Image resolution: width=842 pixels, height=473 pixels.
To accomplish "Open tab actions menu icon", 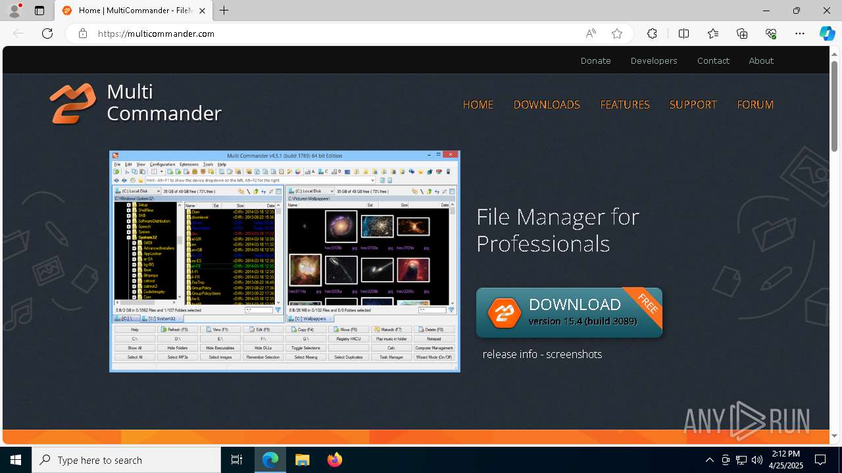I will [39, 11].
